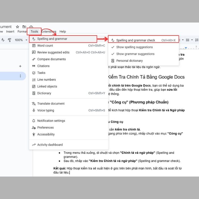Open the Extensions menu
The image size is (199, 199).
[x=49, y=32]
